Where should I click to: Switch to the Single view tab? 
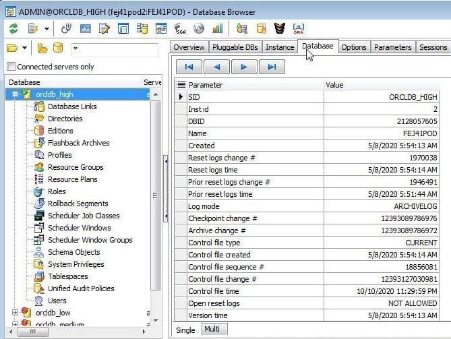pos(185,330)
